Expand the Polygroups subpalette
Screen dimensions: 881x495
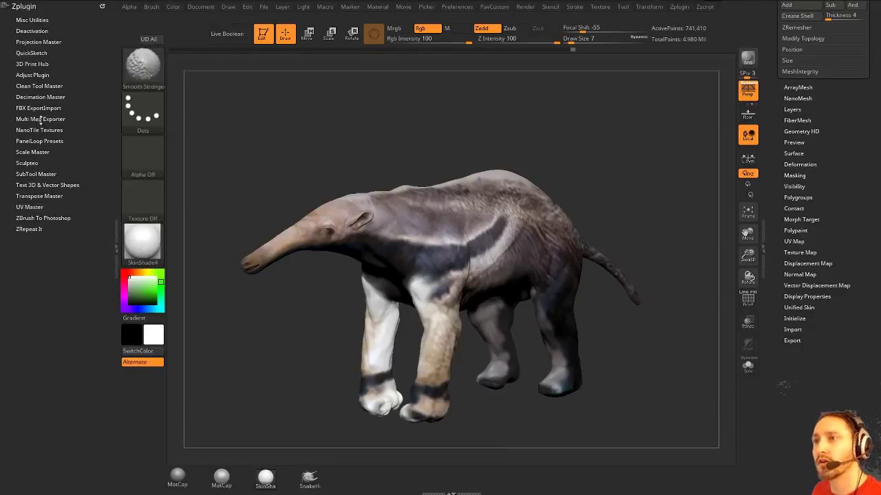(798, 197)
